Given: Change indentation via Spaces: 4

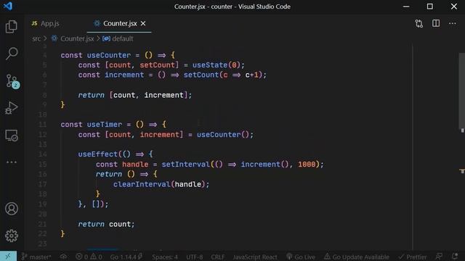Looking at the screenshot, I should click(x=165, y=257).
